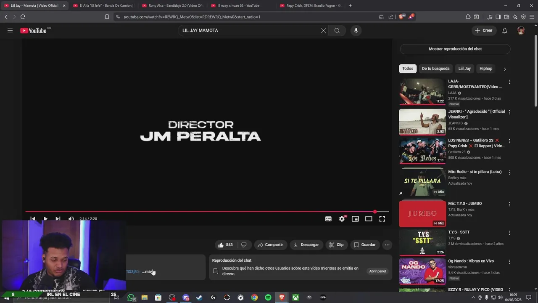Open Brave Shields lion icon

tap(401, 17)
